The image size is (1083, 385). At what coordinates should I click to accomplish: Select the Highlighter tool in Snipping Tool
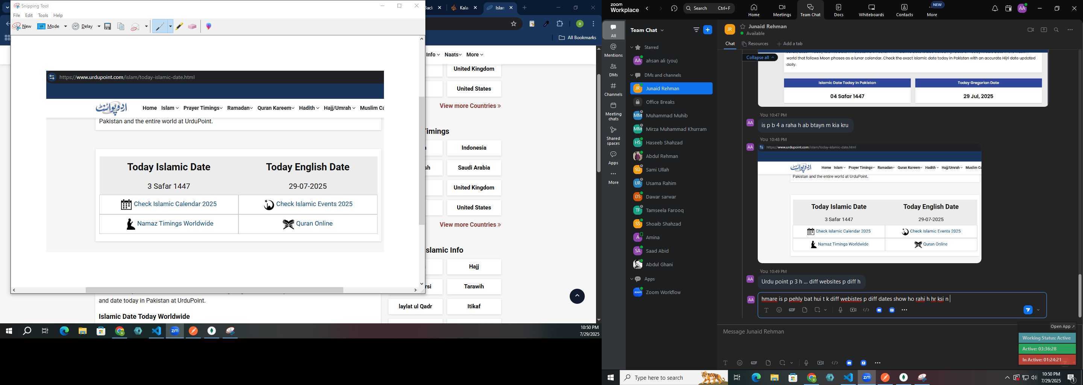pyautogui.click(x=179, y=26)
